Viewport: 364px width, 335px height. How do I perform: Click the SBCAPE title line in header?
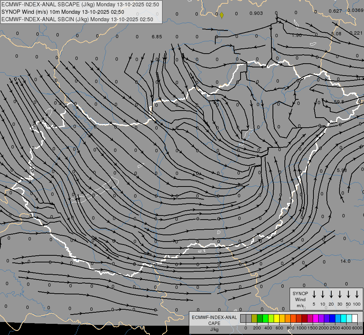[80, 4]
